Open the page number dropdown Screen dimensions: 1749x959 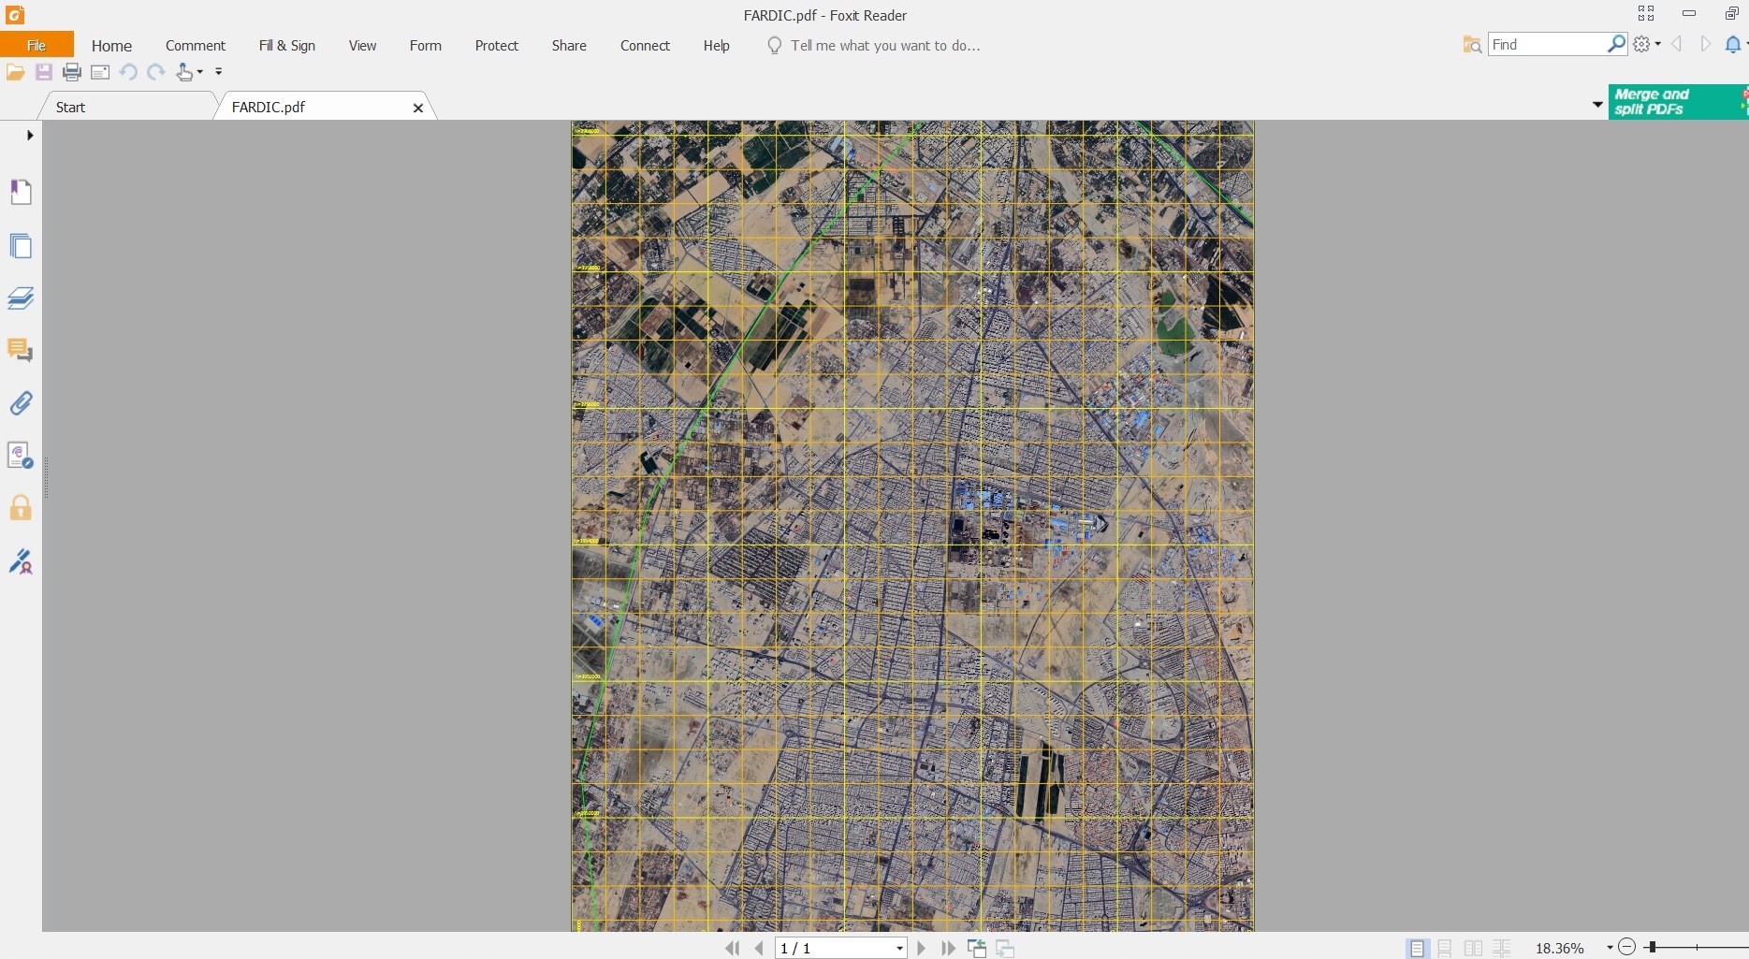[899, 949]
